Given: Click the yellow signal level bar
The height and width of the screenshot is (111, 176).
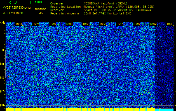Looking at the screenshot, I should pos(80,109).
